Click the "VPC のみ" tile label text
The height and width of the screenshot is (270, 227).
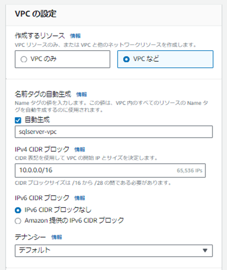[44, 59]
